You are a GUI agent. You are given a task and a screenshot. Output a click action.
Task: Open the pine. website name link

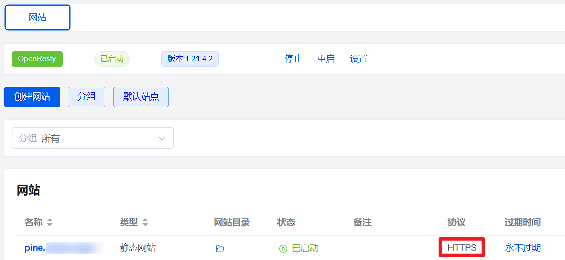[35, 248]
